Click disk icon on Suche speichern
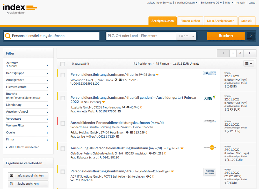259x189 pixels. pyautogui.click(x=11, y=184)
